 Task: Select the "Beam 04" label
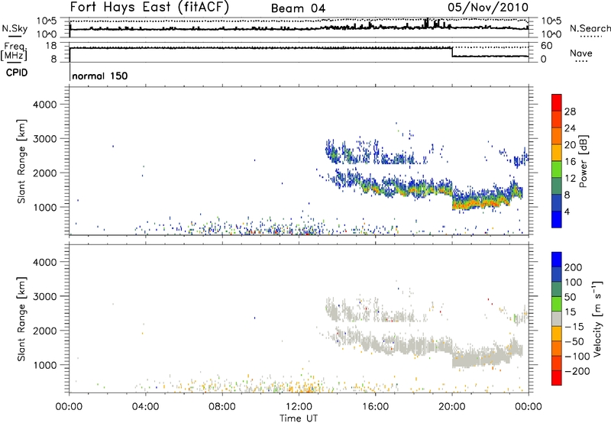point(298,8)
